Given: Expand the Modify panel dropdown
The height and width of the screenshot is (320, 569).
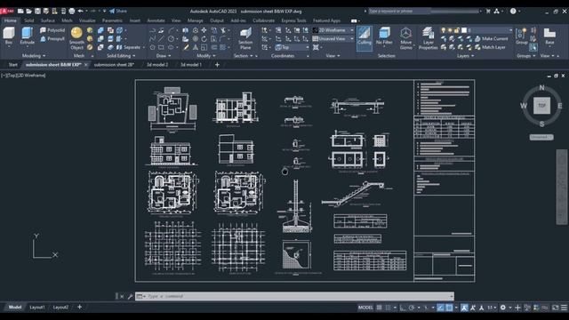Looking at the screenshot, I should pyautogui.click(x=205, y=56).
